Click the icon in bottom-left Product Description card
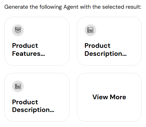Image resolution: width=146 pixels, height=127 pixels. (18, 86)
